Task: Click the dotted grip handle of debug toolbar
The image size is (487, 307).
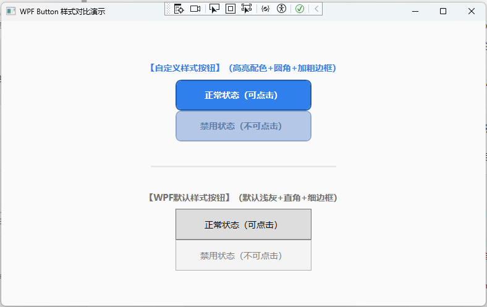Action: click(x=168, y=9)
